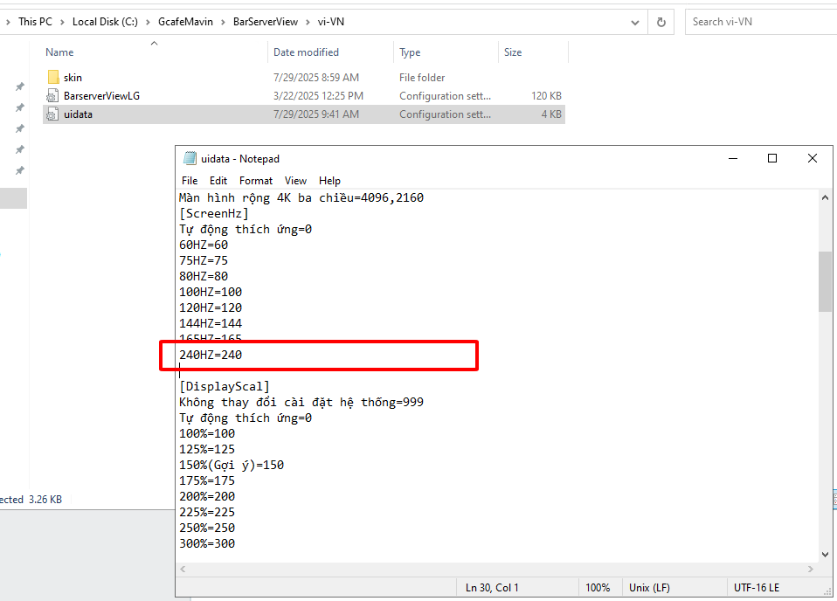The image size is (837, 601).
Task: Open the Format menu in Notepad
Action: [x=256, y=181]
